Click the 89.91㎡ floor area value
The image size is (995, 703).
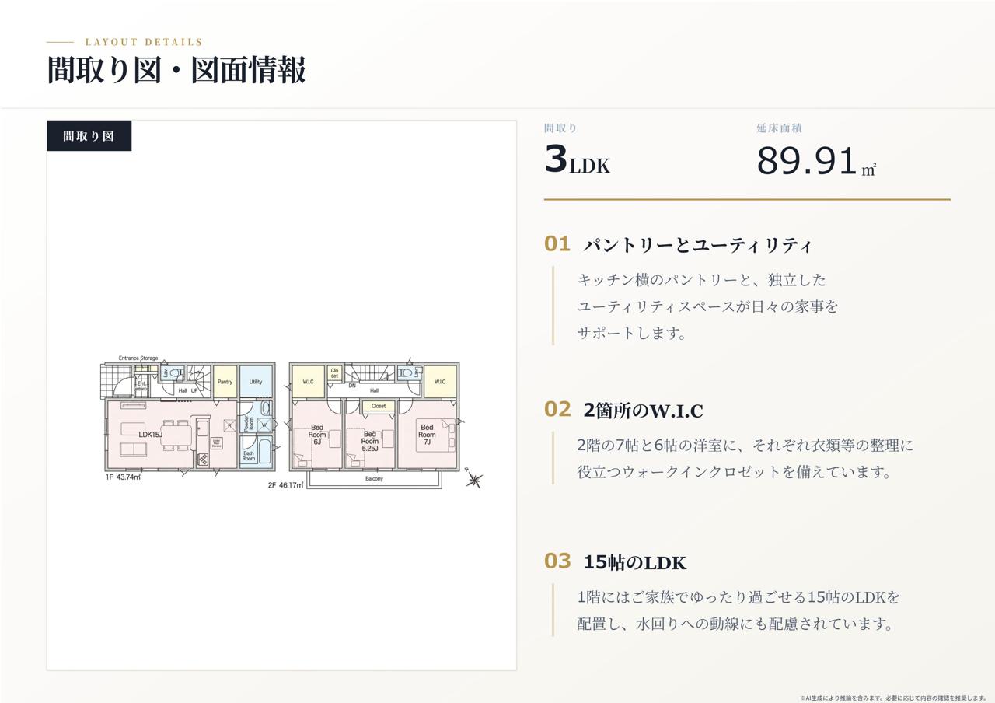coord(816,162)
